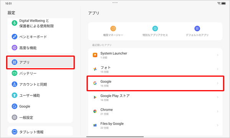The height and width of the screenshot is (138, 230).
Task: Click the タブレット情報 tablet icon
Action: tap(15, 132)
